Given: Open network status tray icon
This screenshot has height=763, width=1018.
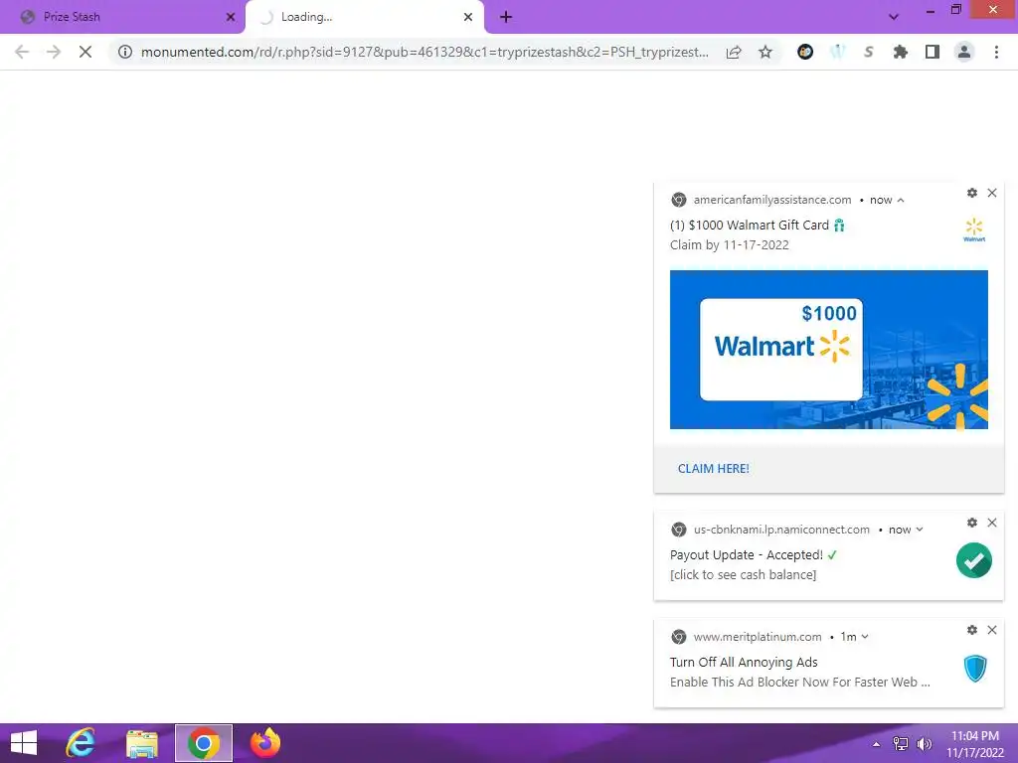Looking at the screenshot, I should (901, 744).
